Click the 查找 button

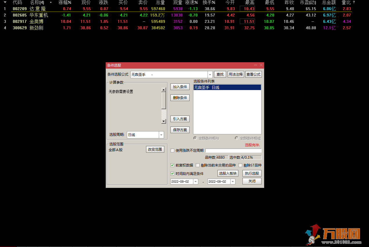pyautogui.click(x=220, y=74)
